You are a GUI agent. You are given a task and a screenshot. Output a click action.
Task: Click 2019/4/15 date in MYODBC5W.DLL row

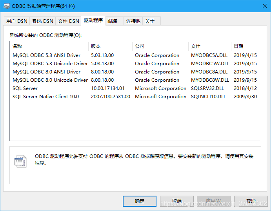[x=245, y=64]
